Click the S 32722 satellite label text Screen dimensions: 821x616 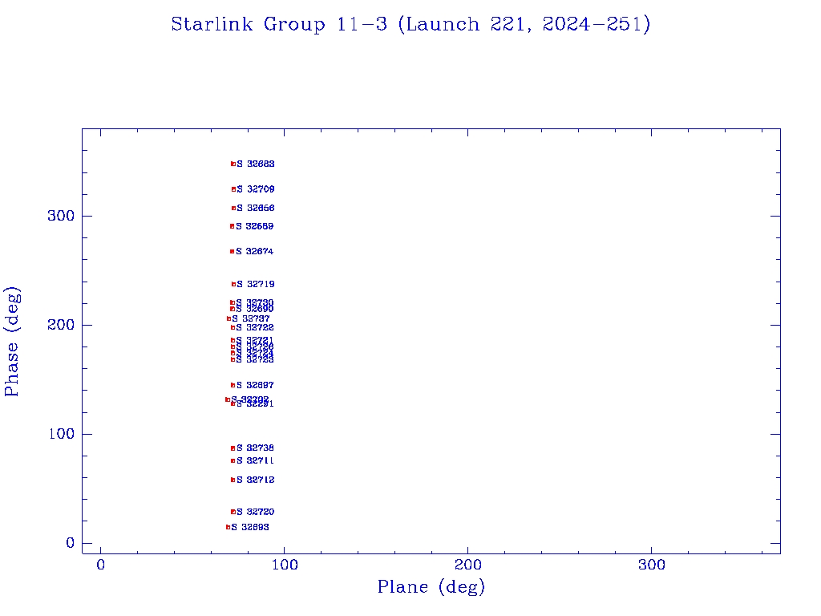point(255,327)
